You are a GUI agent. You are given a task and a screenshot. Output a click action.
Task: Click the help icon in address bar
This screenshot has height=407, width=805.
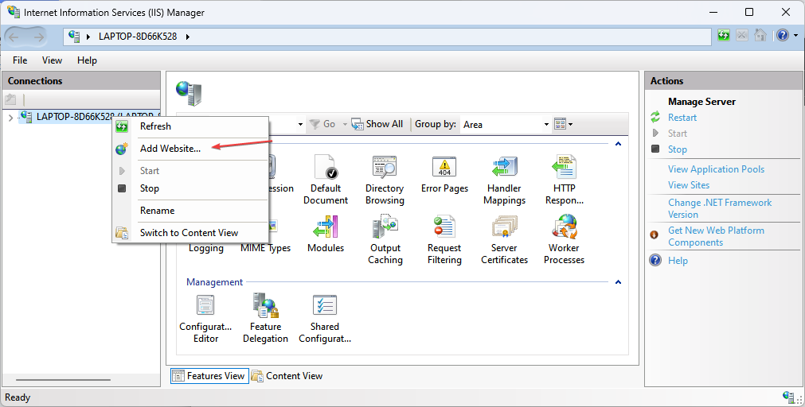[783, 35]
